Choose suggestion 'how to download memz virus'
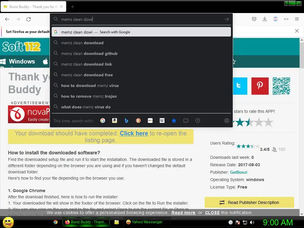Image resolution: width=304 pixels, height=228 pixels. (x=141, y=85)
